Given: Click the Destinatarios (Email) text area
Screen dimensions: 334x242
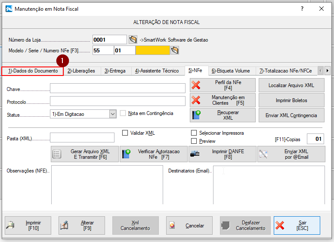Looking at the screenshot, I should tap(269, 185).
